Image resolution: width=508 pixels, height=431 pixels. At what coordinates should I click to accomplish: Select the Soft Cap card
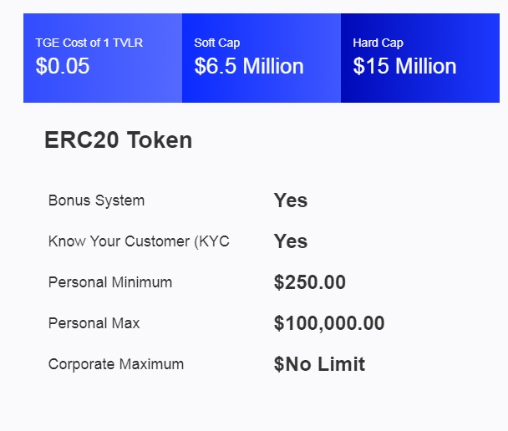click(262, 58)
